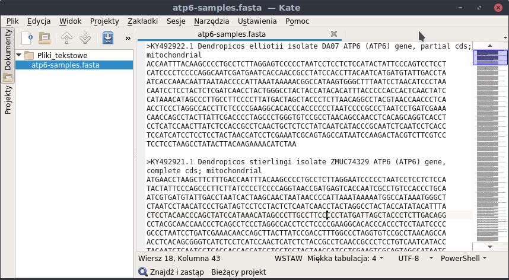
Task: Go to previous document with up arrow
Action: pos(66,38)
